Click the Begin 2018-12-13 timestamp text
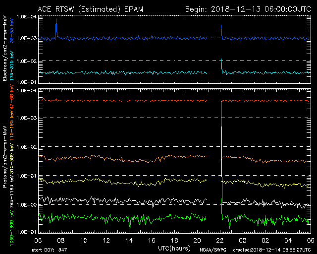 254,9
